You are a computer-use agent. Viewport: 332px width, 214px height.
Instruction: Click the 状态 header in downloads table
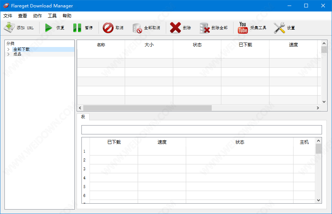pyautogui.click(x=197, y=45)
